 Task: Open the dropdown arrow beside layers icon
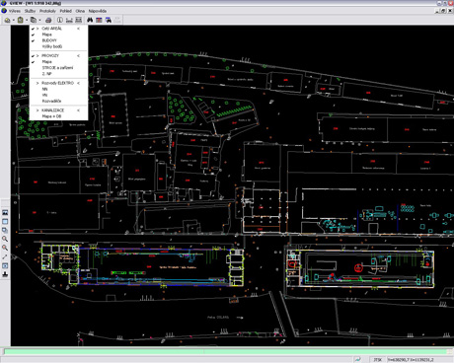click(39, 21)
